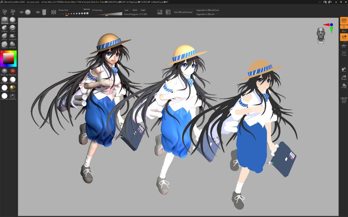This screenshot has width=348, height=217.
Task: Click Upgrade to ZBrushCore link
Action: [207, 10]
